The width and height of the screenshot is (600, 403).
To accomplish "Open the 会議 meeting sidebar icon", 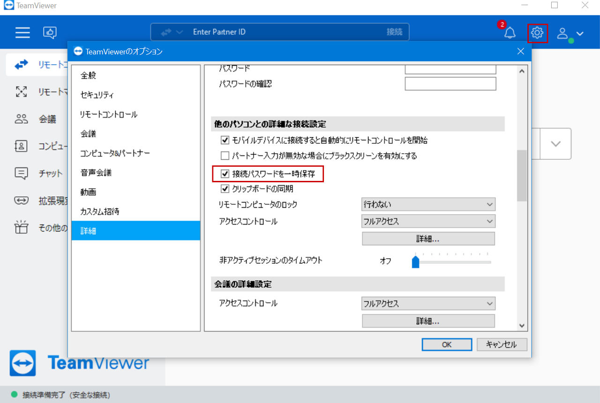I will coord(22,119).
